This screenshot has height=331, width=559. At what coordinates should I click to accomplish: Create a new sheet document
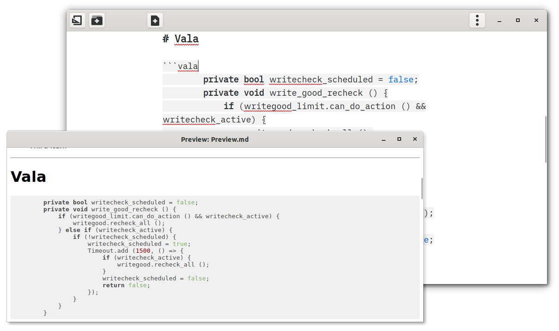click(155, 20)
